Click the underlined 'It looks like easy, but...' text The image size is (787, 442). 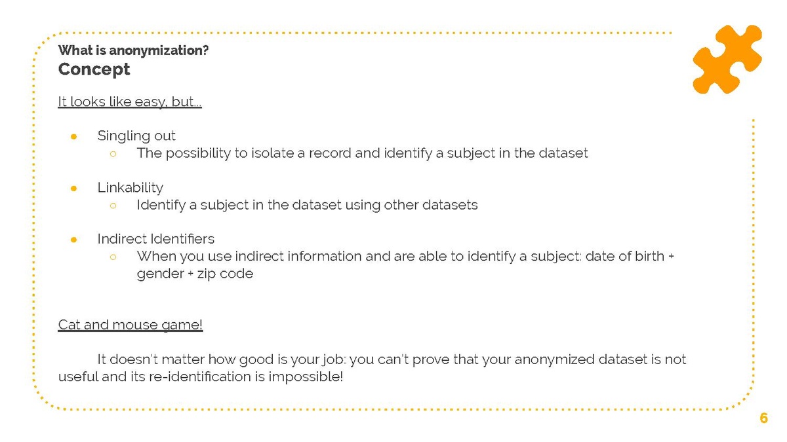(x=130, y=102)
